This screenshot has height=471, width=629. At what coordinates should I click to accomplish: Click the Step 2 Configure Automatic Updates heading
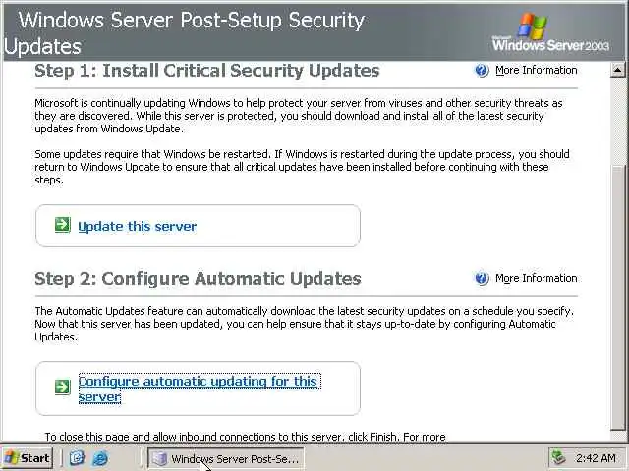[x=198, y=279]
